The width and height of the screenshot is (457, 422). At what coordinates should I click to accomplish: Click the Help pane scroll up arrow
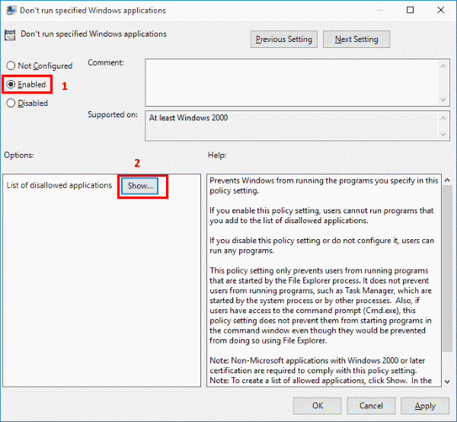447,180
